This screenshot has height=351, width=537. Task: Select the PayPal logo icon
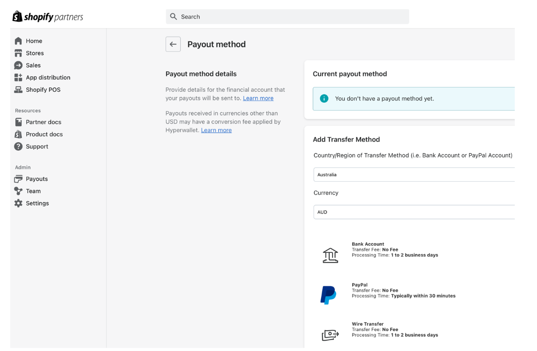point(328,295)
